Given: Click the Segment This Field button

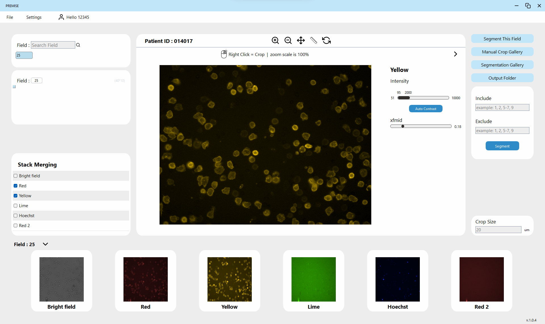Looking at the screenshot, I should tap(502, 39).
